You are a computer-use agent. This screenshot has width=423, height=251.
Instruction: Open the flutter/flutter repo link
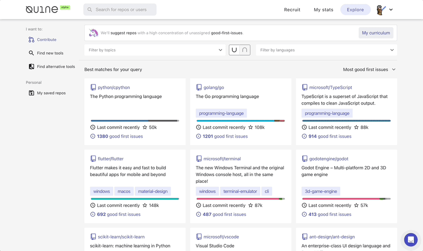click(x=111, y=159)
